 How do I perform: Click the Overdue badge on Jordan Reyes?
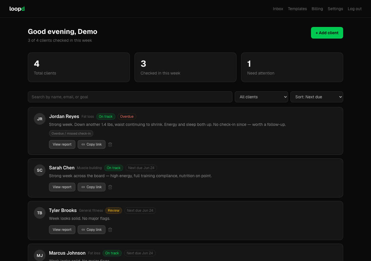(127, 117)
